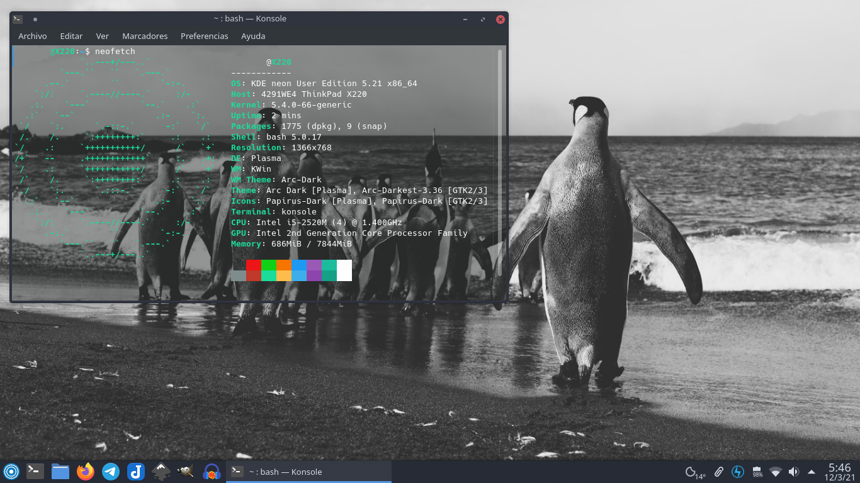Image resolution: width=860 pixels, height=483 pixels.
Task: Click the bash — Konsole taskbar entry
Action: click(308, 472)
